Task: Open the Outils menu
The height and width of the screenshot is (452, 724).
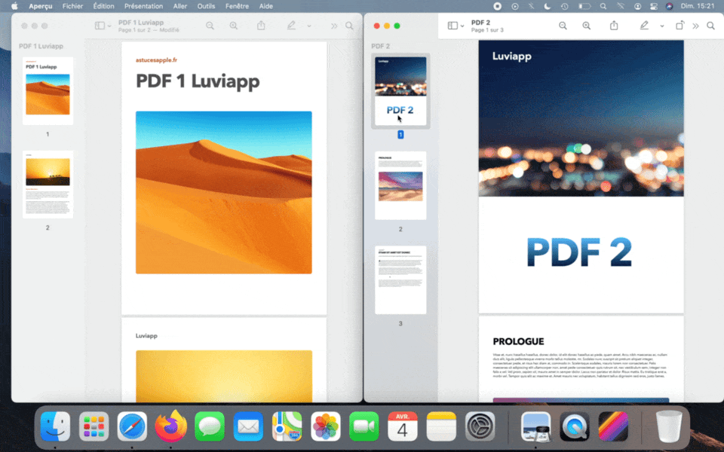Action: pyautogui.click(x=206, y=6)
